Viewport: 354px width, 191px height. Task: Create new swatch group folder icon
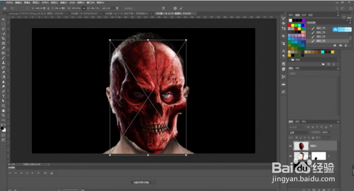(x=323, y=65)
